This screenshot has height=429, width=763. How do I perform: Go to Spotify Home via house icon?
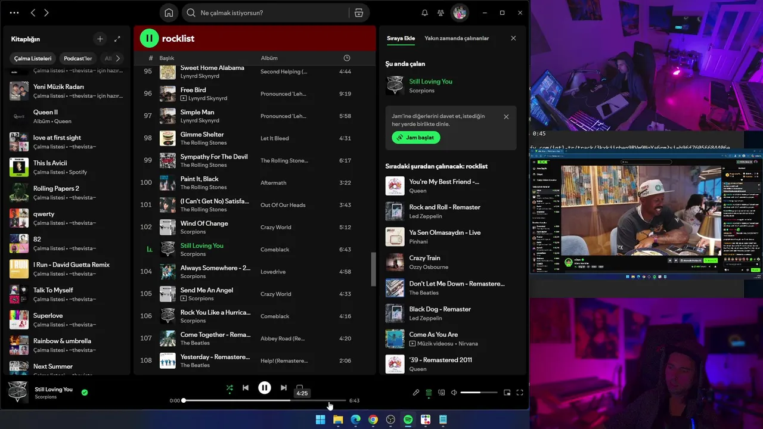click(x=169, y=13)
